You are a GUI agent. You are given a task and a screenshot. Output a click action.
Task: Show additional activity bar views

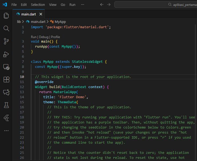coord(6,131)
